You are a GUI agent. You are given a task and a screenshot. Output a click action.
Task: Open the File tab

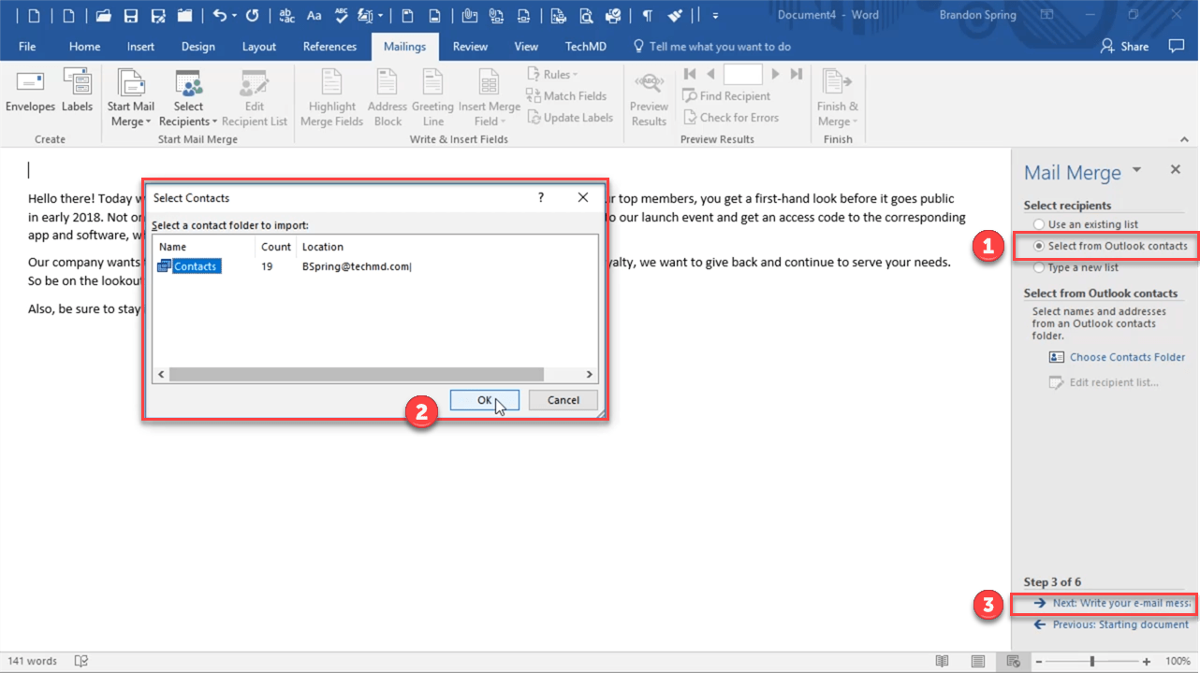(x=27, y=46)
